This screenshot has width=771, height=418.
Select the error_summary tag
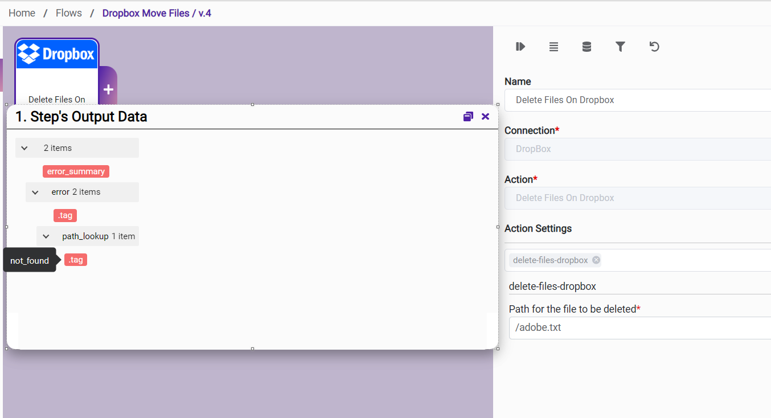coord(76,171)
